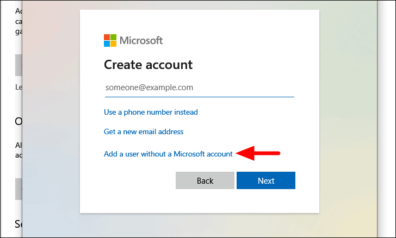Click 'Use a phone number instead' link
The image size is (396, 238).
coord(151,112)
